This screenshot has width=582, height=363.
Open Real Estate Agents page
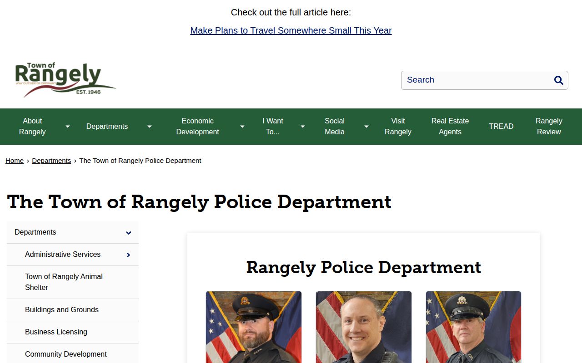pos(450,127)
